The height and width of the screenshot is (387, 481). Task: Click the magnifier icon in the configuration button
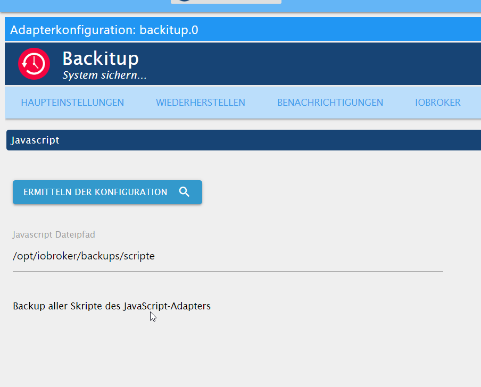[184, 192]
